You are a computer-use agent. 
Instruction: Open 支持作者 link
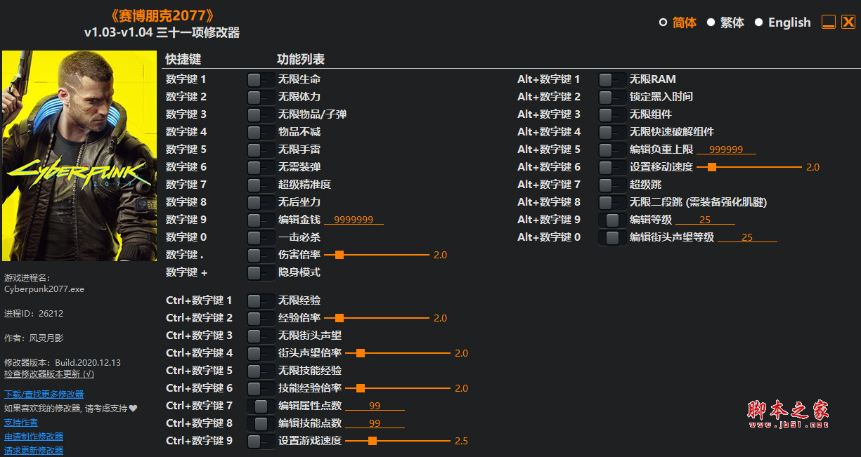21,423
